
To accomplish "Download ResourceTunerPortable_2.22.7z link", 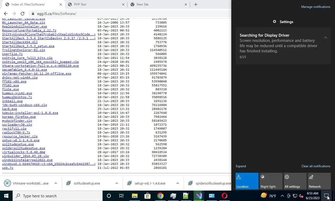I will (x=29, y=30).
